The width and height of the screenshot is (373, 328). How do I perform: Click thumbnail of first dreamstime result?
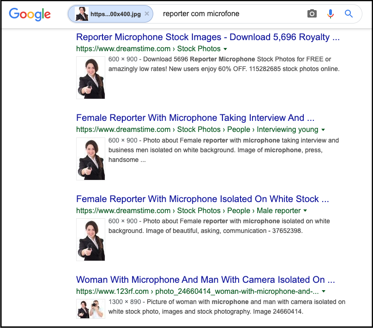90,78
